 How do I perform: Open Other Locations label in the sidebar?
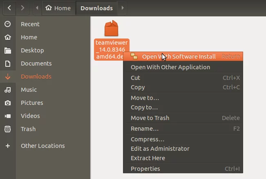coord(43,146)
